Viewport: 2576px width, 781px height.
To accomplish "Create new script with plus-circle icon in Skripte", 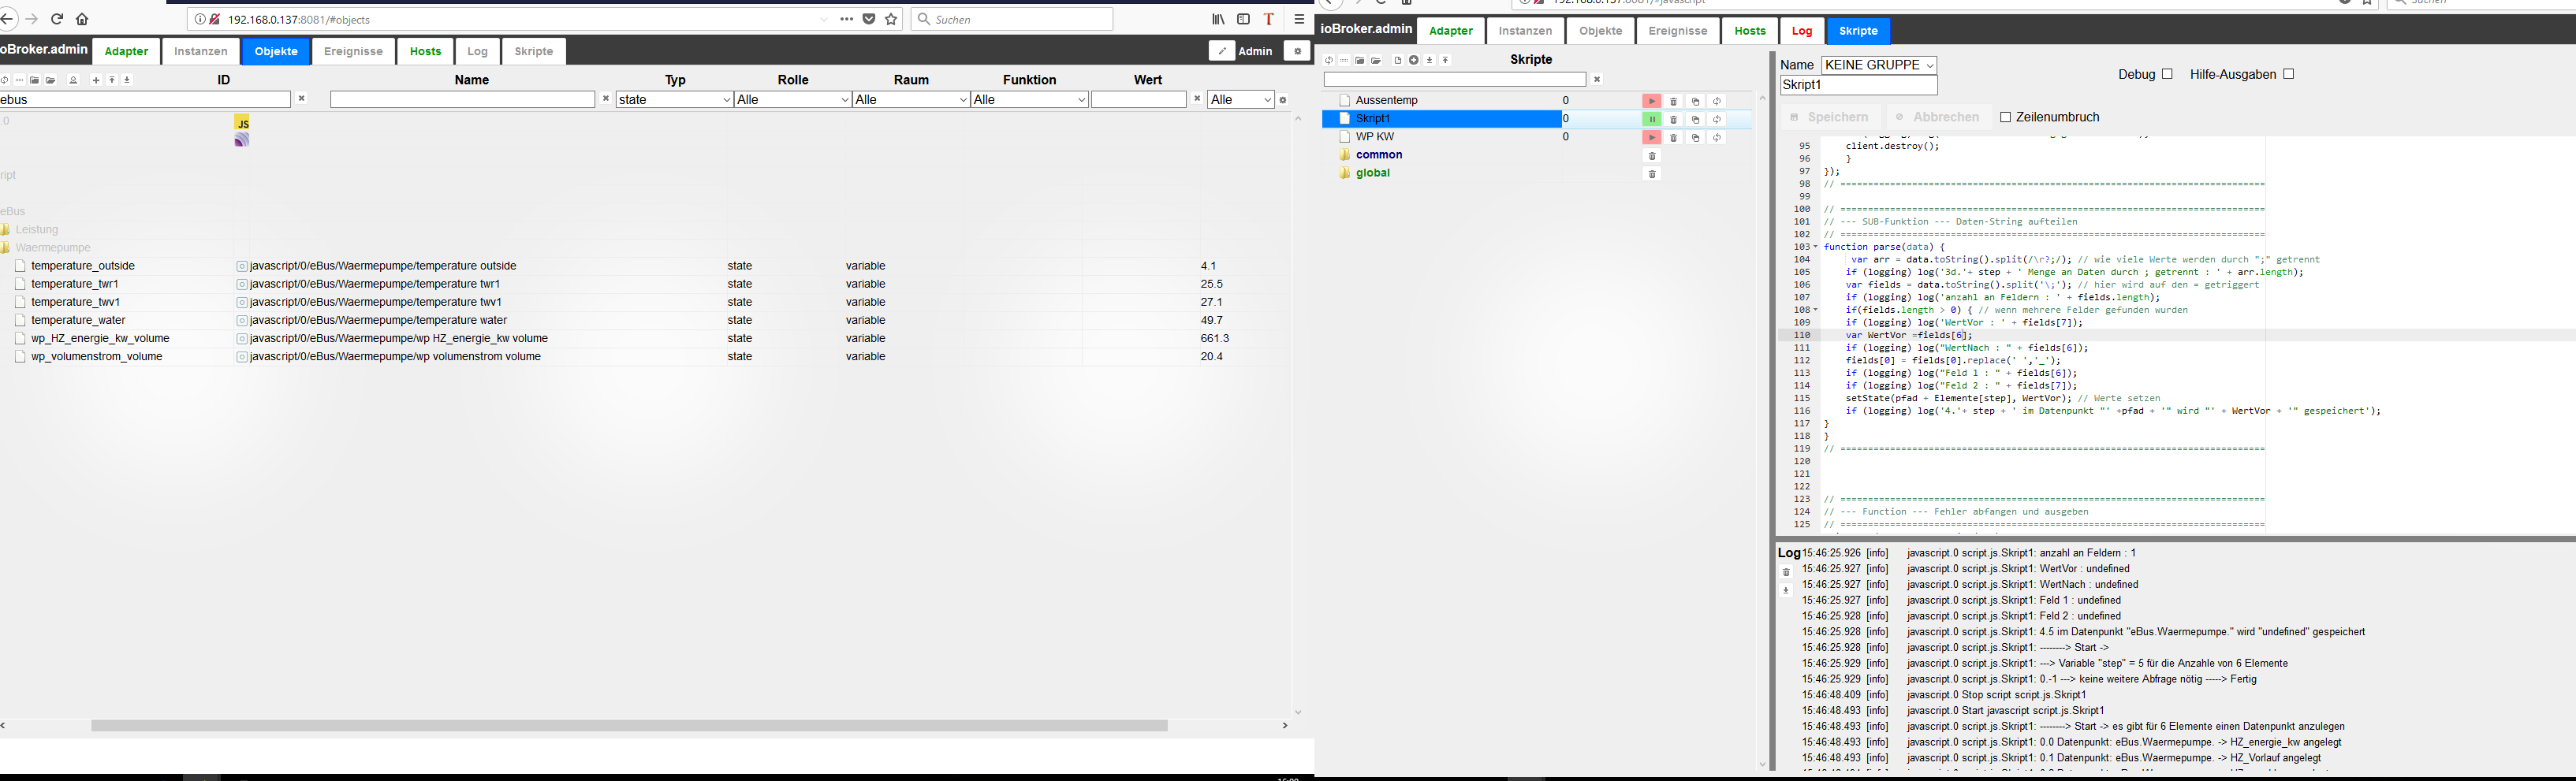I will coord(1413,60).
